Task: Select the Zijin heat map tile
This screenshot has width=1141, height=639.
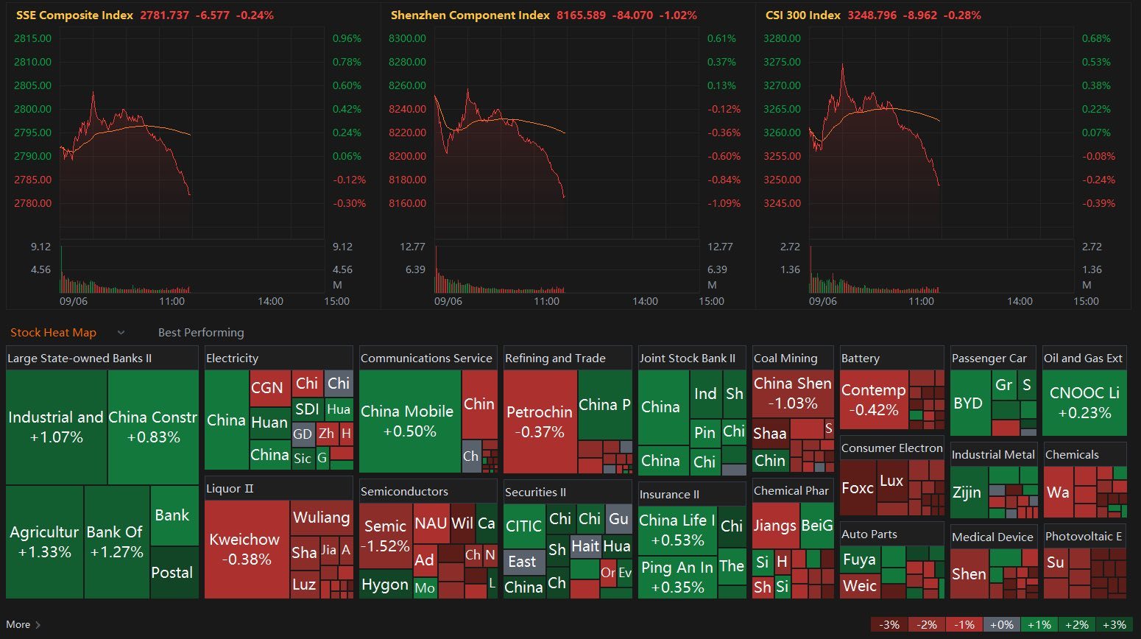Action: tap(969, 492)
